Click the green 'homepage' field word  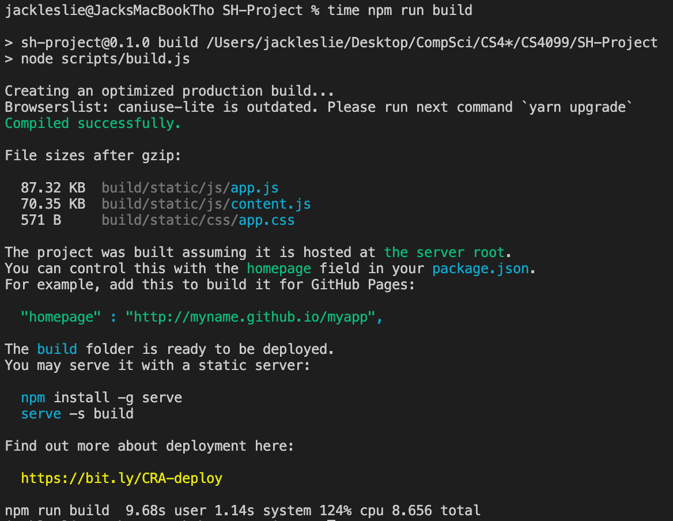(279, 269)
